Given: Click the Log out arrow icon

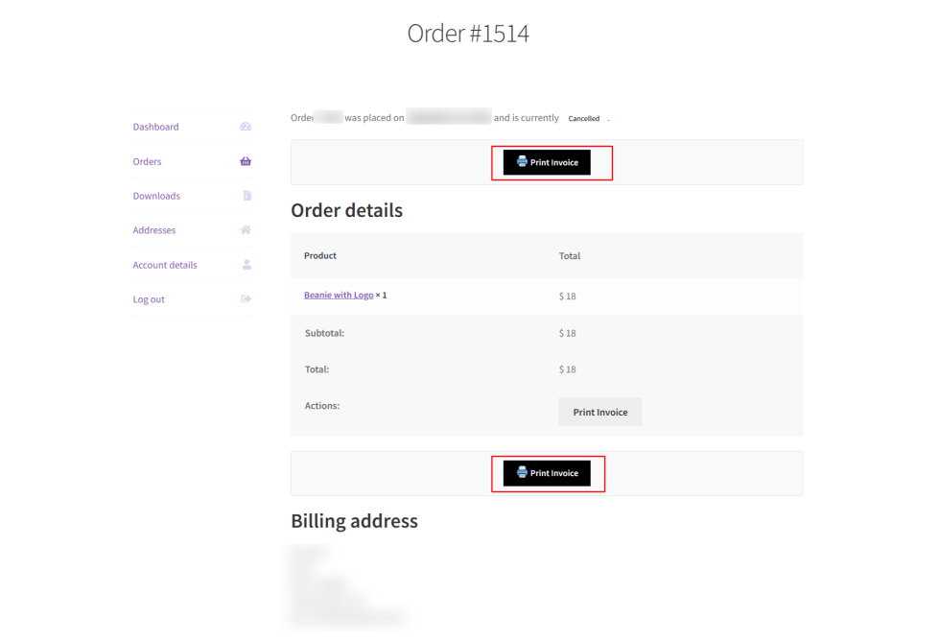Looking at the screenshot, I should [246, 299].
